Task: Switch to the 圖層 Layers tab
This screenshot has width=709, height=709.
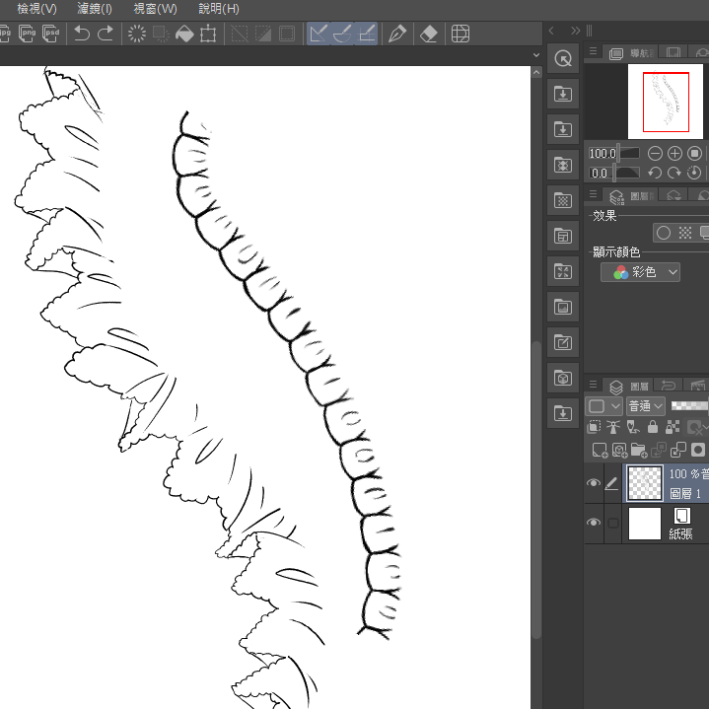Action: [x=629, y=387]
